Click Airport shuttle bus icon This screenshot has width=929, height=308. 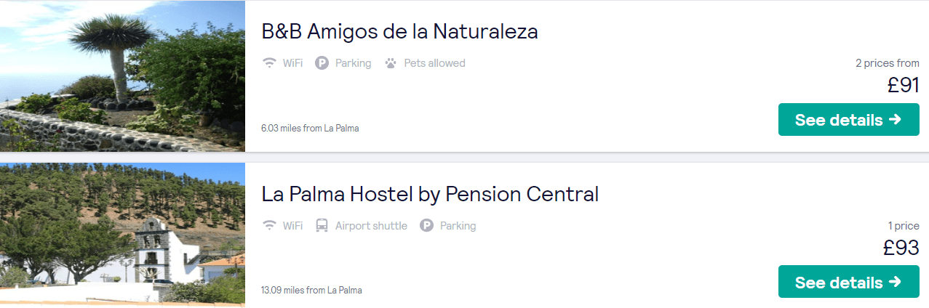tap(322, 226)
